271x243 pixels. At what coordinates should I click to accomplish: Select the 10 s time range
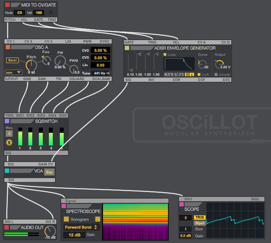[x=179, y=74]
